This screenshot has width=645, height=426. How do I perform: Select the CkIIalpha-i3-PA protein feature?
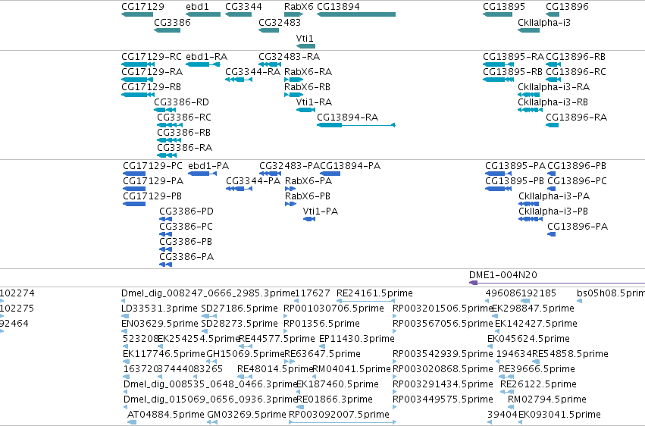click(528, 205)
